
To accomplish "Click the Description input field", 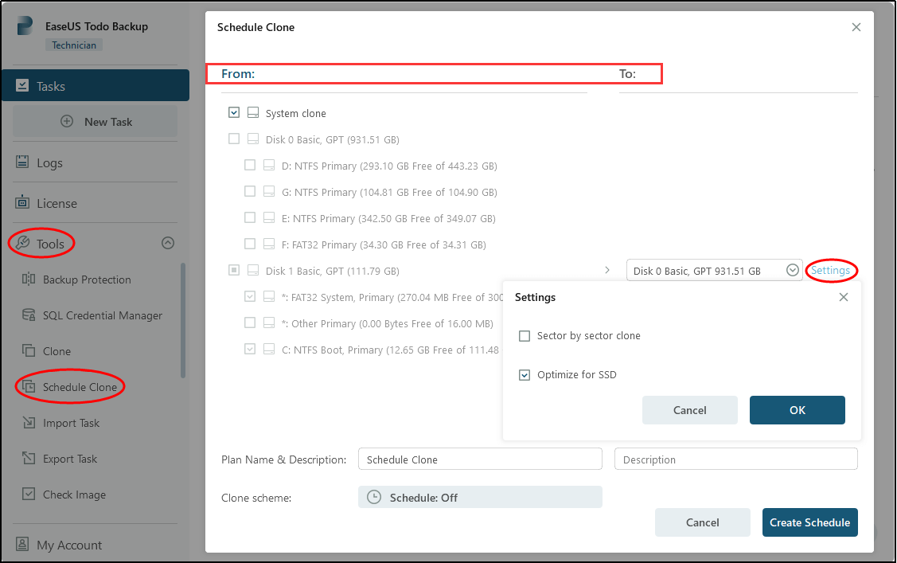I will [735, 459].
